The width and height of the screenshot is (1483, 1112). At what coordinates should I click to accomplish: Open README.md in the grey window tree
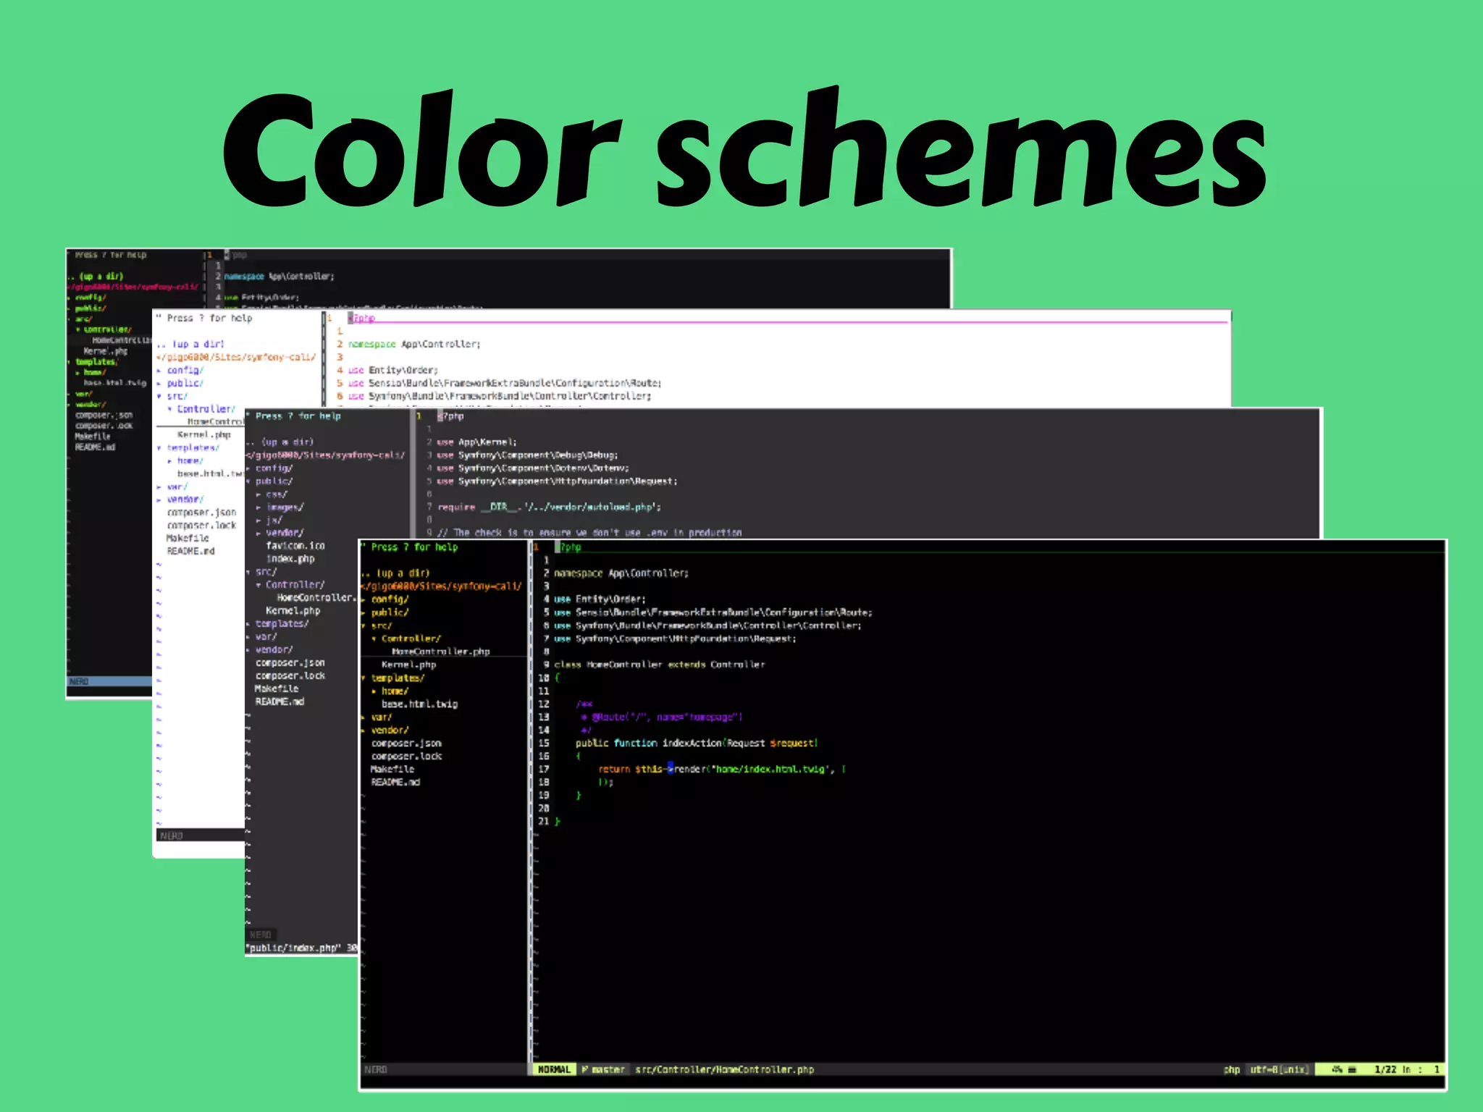tap(280, 702)
